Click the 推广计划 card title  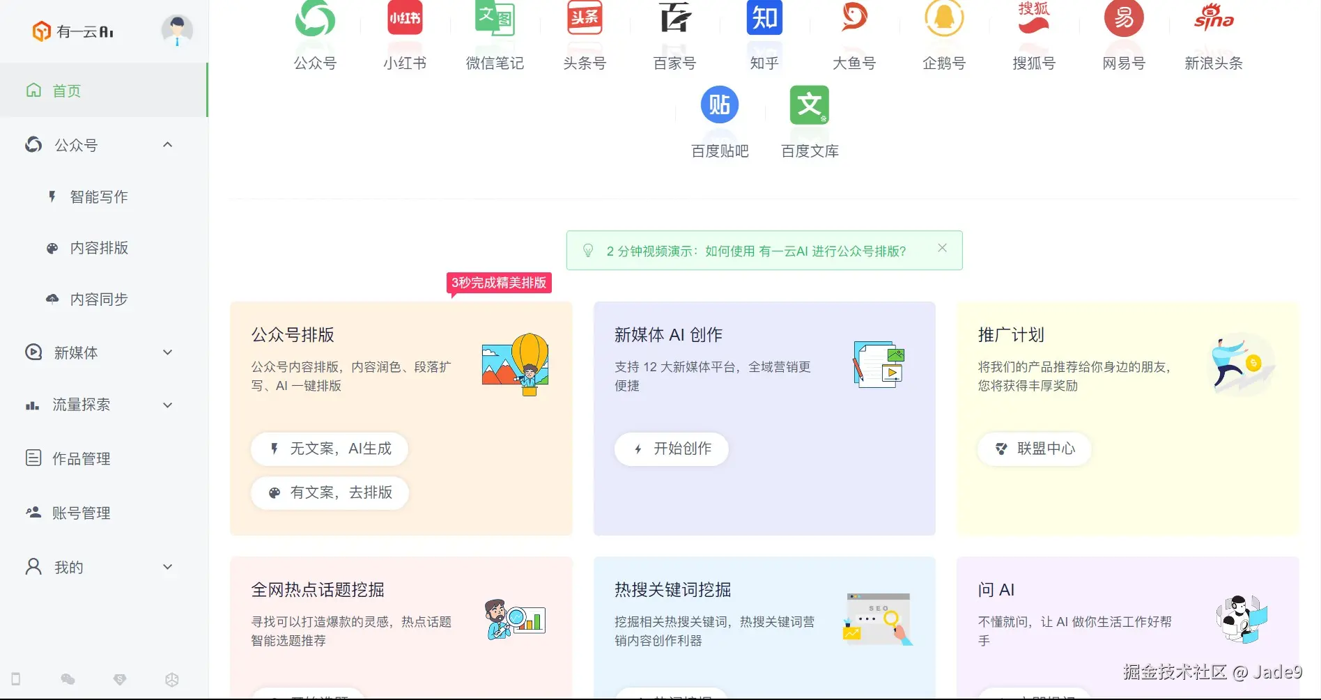click(1011, 335)
